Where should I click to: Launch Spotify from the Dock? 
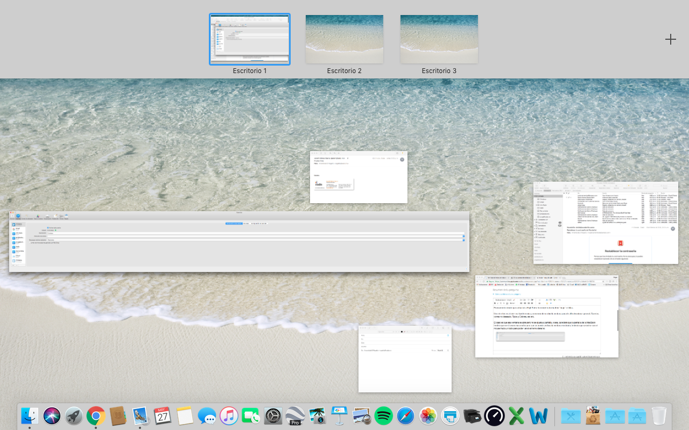tap(383, 415)
